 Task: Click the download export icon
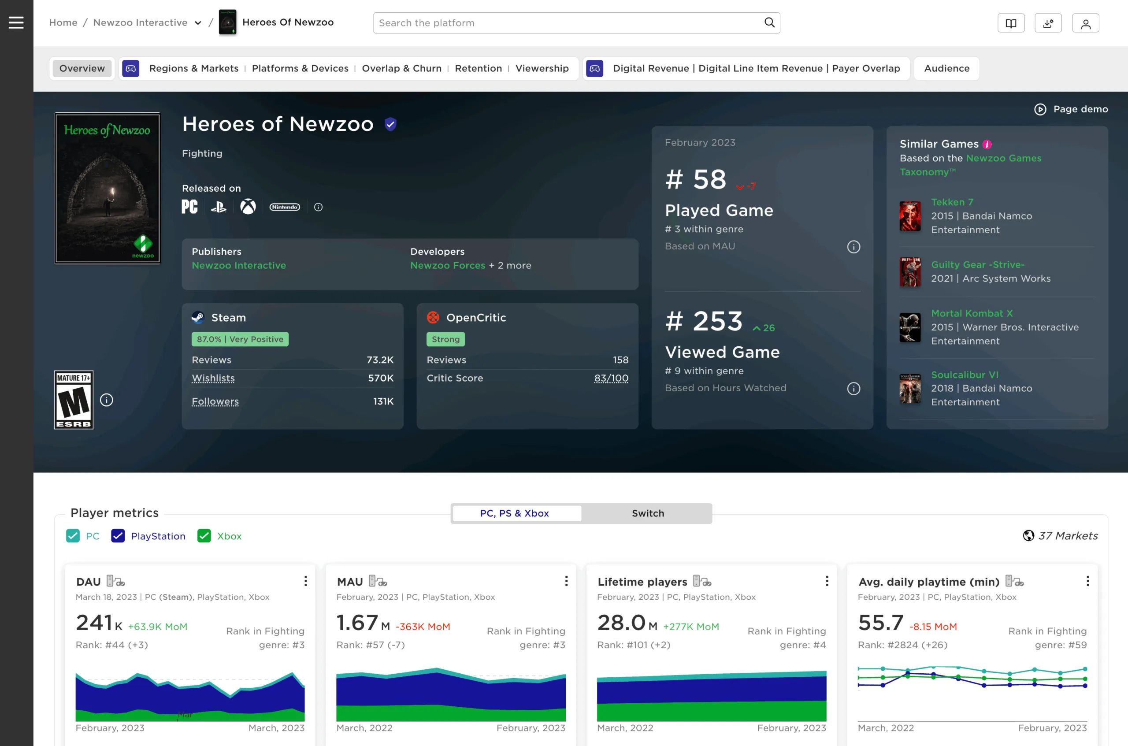pos(1048,23)
